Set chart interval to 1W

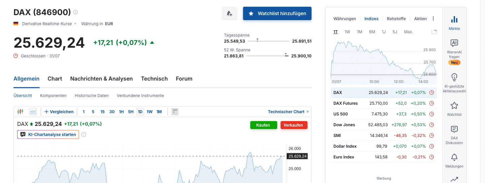pos(150,112)
